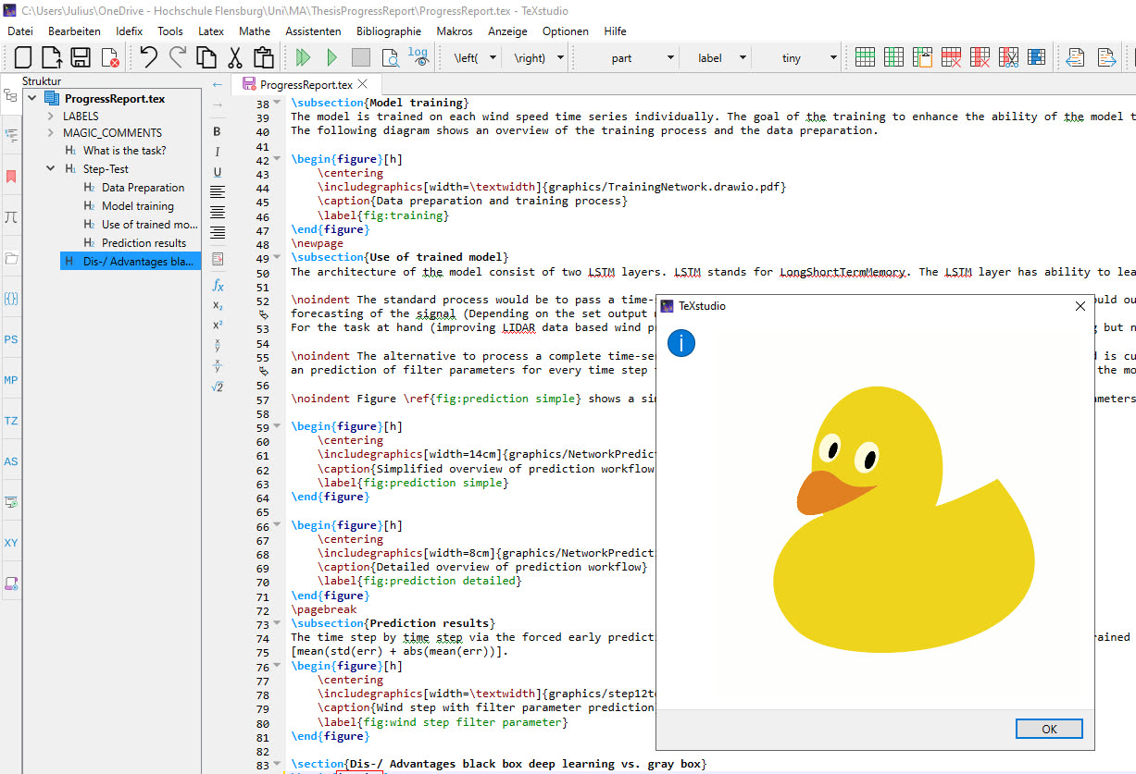1136x774 pixels.
Task: Toggle bold formatting with the B button
Action: tap(217, 131)
